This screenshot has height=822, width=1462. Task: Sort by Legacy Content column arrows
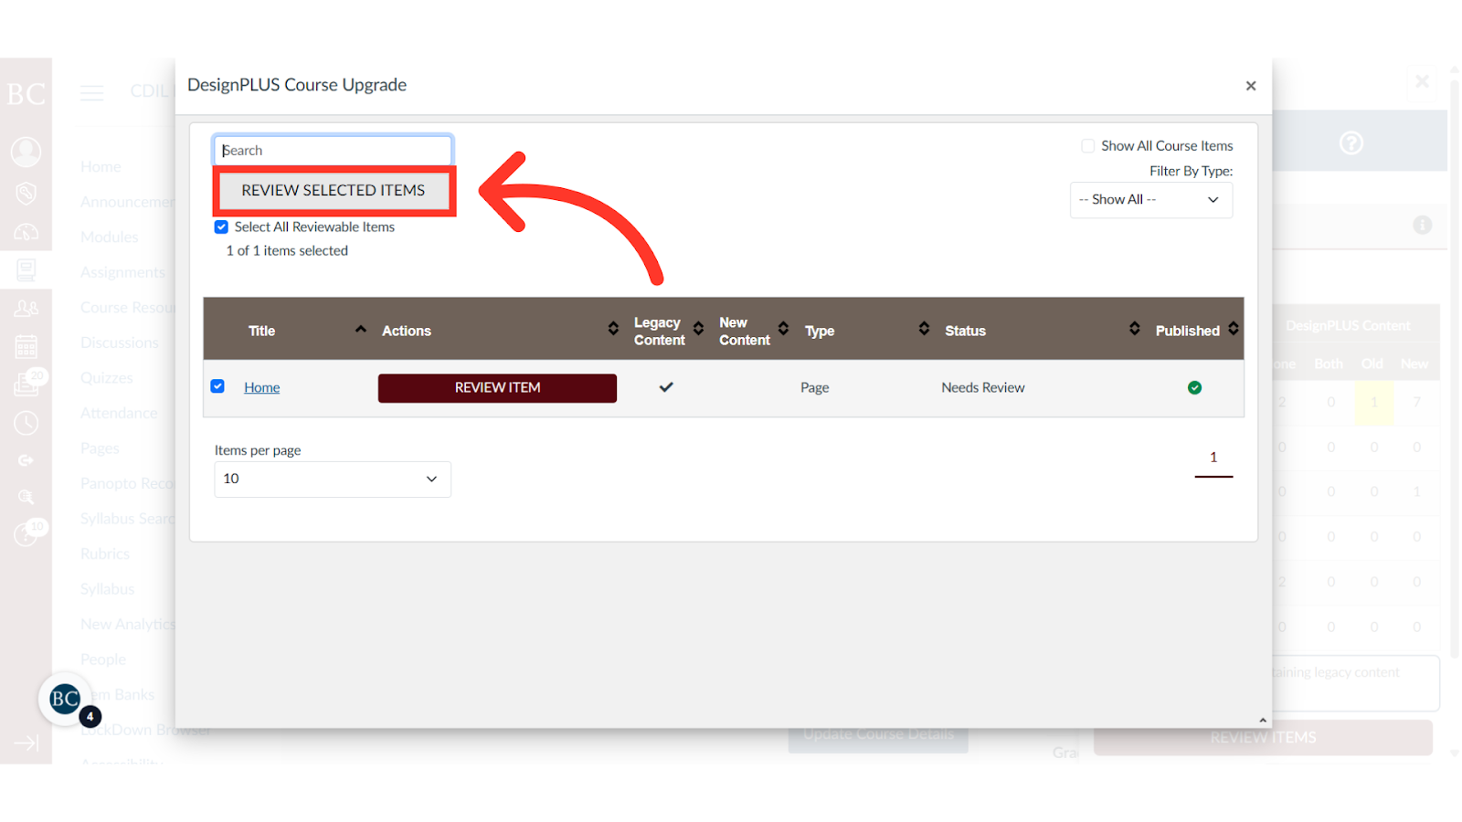[698, 329]
